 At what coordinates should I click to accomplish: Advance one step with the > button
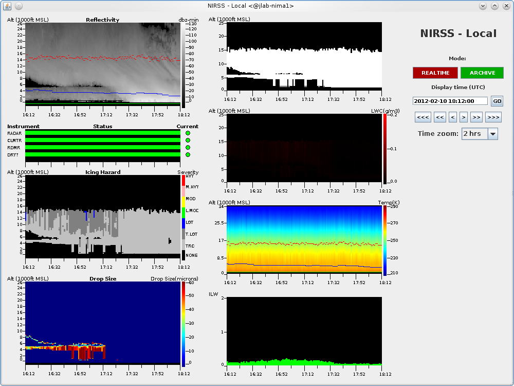coord(463,117)
